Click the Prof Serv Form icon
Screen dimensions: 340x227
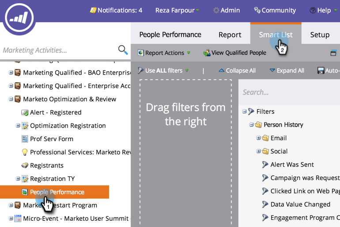click(x=25, y=139)
